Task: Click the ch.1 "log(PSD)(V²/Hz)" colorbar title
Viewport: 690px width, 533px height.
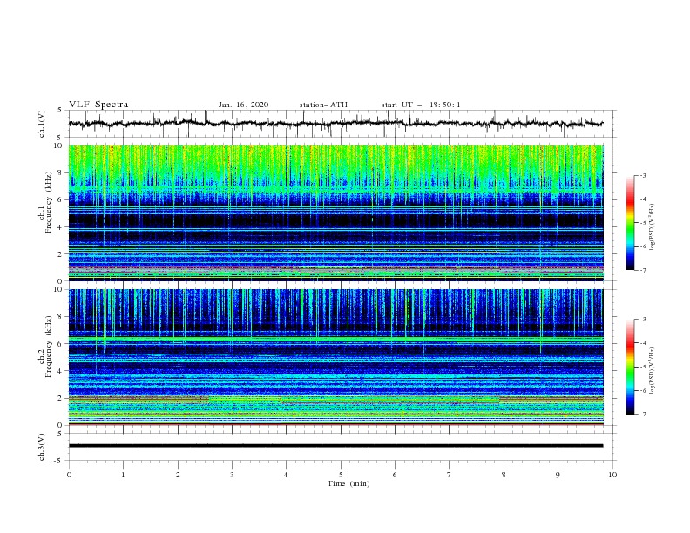Action: point(653,227)
